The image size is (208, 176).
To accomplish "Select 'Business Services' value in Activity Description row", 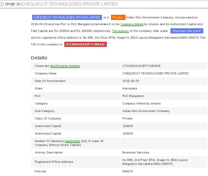I will coord(136,153).
